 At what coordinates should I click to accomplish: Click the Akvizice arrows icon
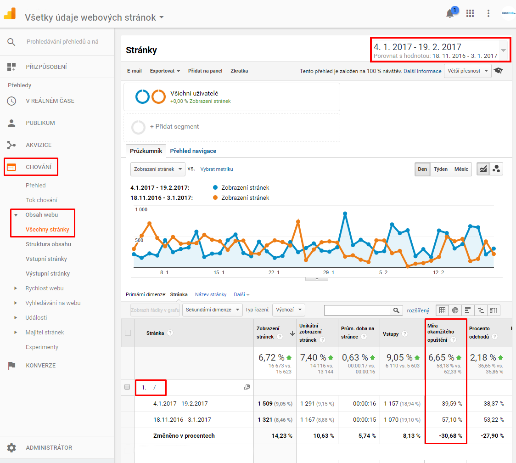coord(11,145)
